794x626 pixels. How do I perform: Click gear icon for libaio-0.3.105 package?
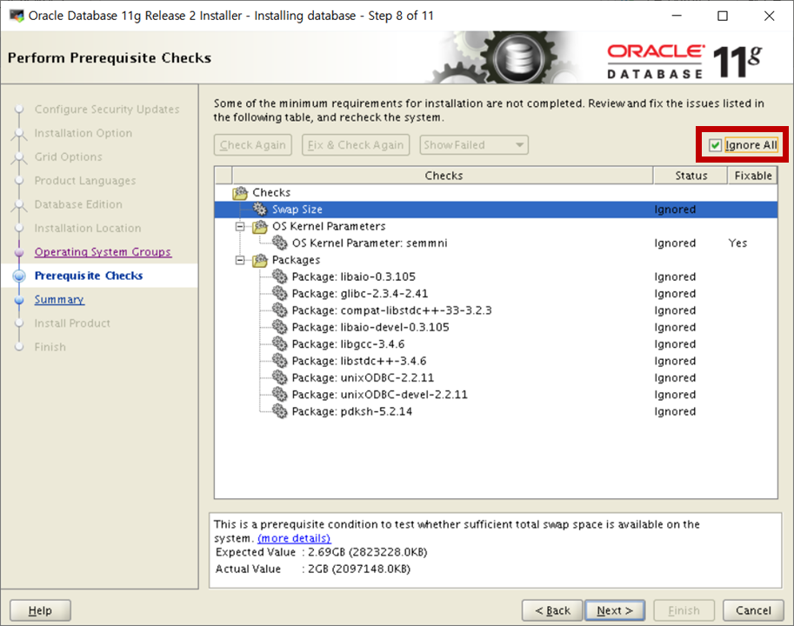[x=279, y=276]
